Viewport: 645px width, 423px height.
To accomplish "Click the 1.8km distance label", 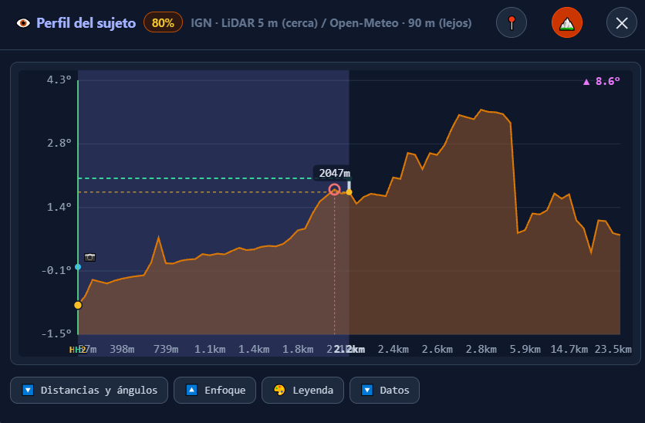I will click(x=298, y=350).
